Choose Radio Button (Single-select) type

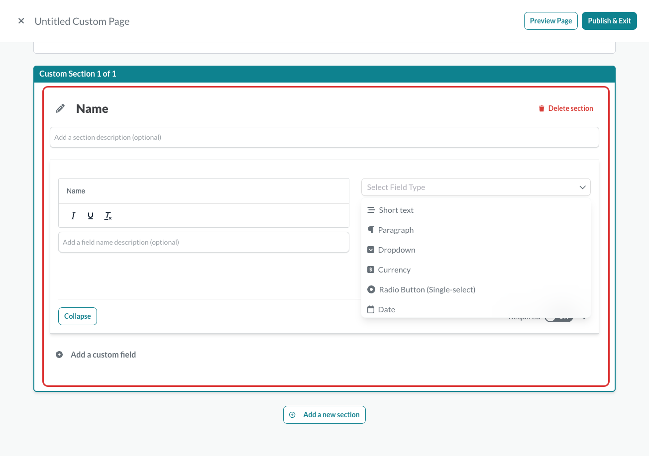point(476,289)
